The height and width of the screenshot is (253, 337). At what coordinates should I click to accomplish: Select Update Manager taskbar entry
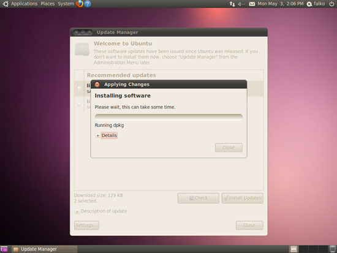(45, 249)
